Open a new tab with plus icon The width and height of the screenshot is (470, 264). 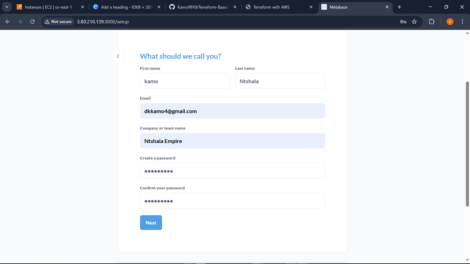(399, 7)
